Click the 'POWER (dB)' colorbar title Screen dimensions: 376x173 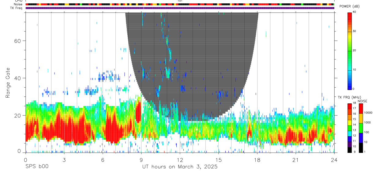click(x=350, y=6)
